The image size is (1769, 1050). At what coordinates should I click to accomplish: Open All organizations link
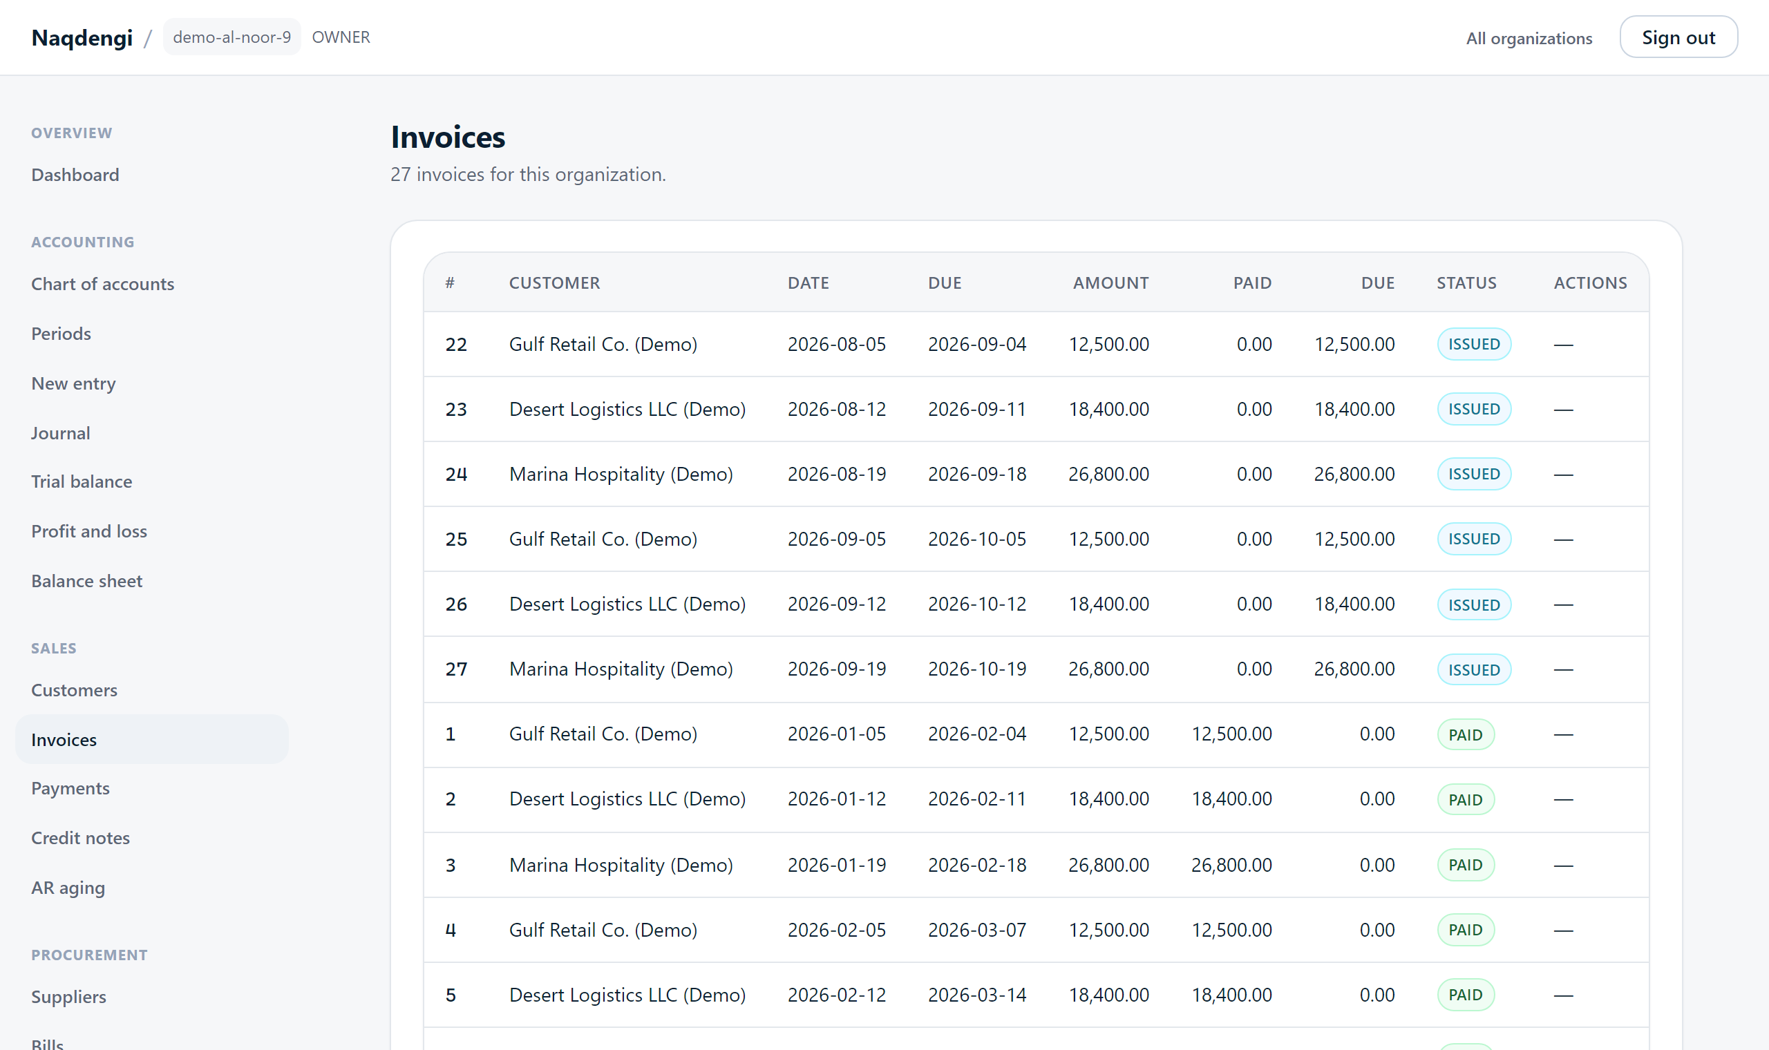pyautogui.click(x=1529, y=38)
